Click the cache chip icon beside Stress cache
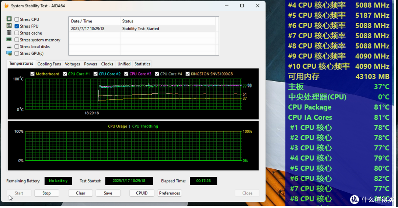The width and height of the screenshot is (398, 208). (9, 33)
